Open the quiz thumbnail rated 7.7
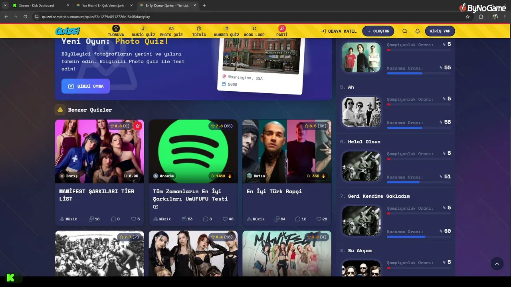This screenshot has width=511, height=287. click(x=99, y=254)
